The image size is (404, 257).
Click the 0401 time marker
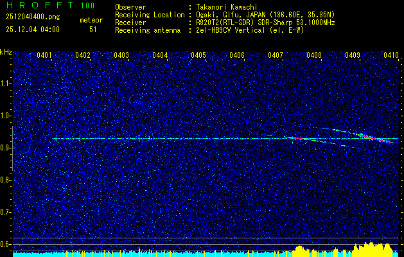pyautogui.click(x=44, y=55)
